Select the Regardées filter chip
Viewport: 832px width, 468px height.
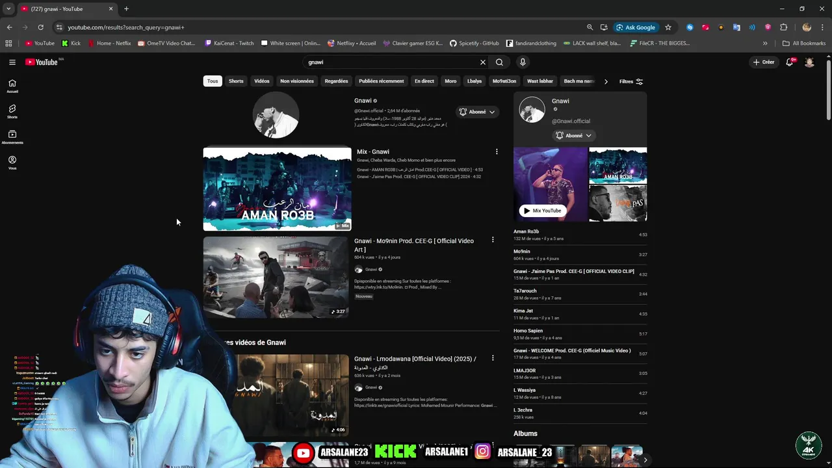(336, 81)
